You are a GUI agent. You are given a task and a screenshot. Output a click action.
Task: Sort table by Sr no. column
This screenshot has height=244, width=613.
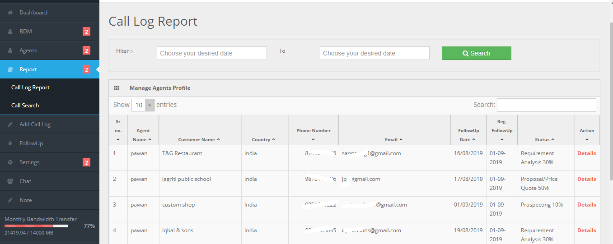(x=118, y=130)
